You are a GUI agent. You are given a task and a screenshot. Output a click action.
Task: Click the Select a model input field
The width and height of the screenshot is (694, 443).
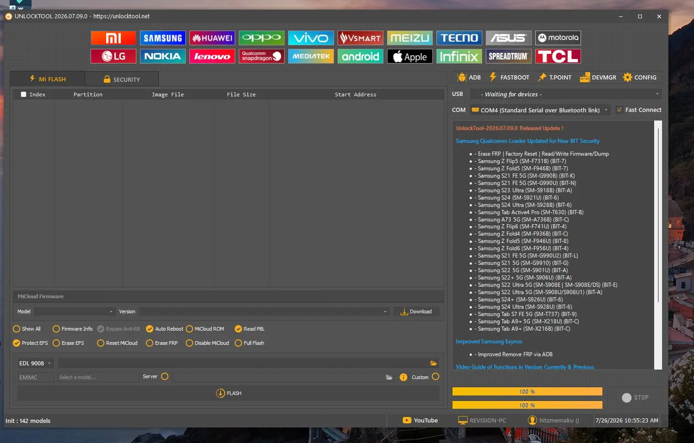point(98,377)
